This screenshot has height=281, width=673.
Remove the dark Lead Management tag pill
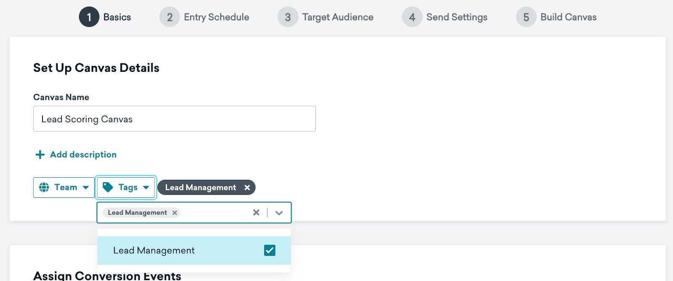click(247, 187)
